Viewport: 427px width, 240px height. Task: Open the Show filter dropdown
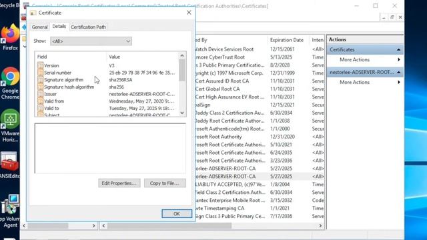[91, 41]
